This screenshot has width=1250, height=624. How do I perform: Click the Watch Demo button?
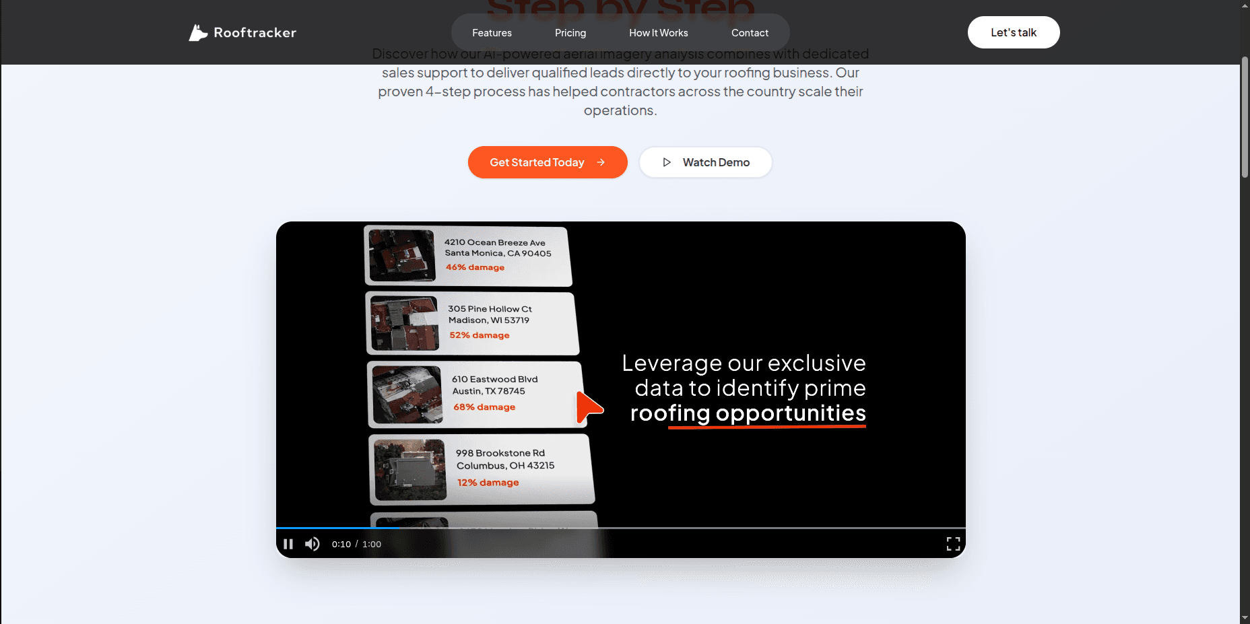pyautogui.click(x=705, y=162)
